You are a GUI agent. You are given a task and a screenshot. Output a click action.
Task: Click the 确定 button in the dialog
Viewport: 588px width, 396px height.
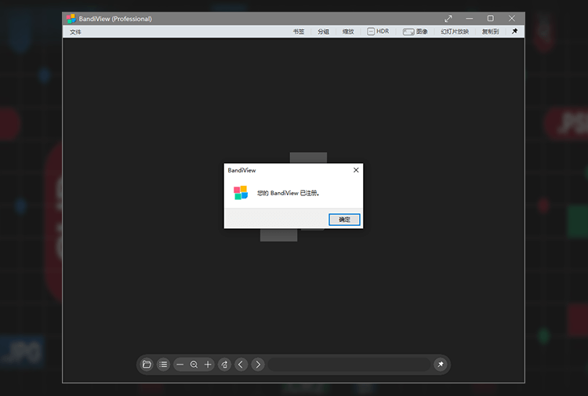(344, 220)
